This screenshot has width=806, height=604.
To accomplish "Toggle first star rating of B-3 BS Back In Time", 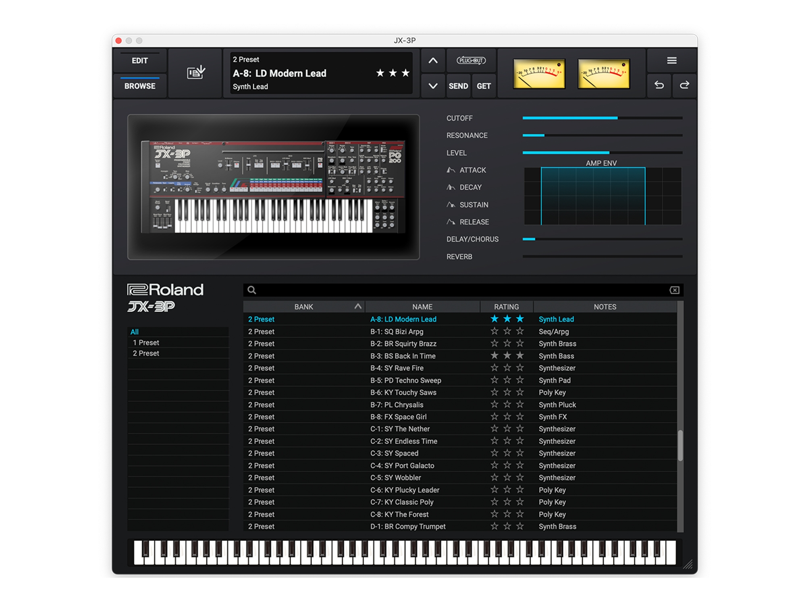I will click(494, 356).
